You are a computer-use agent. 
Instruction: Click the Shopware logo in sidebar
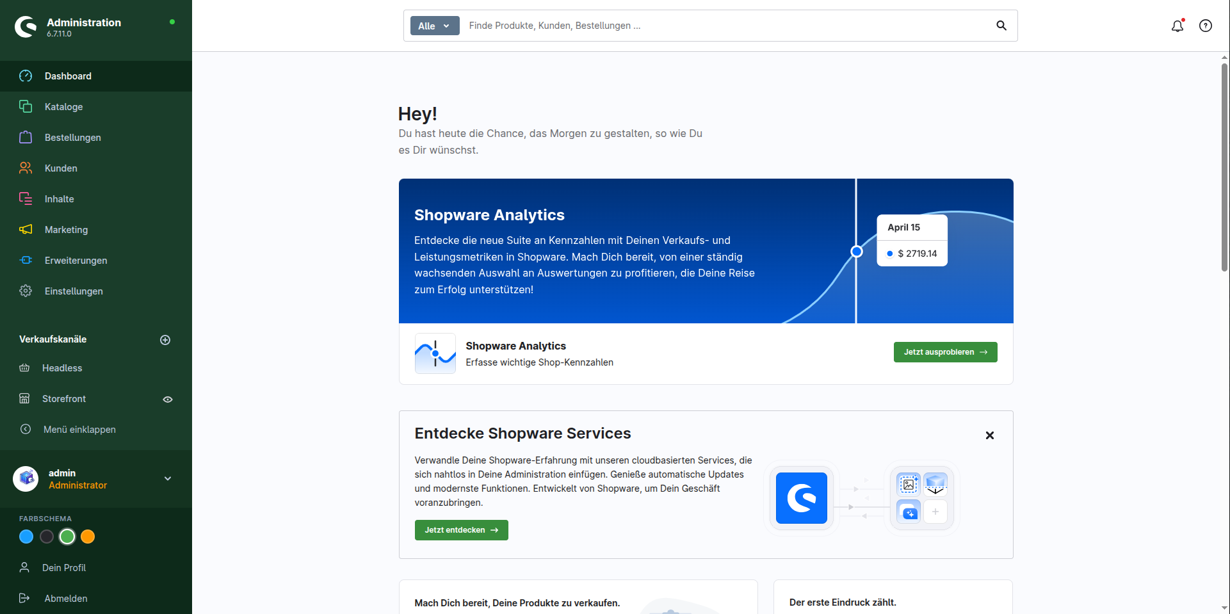26,27
